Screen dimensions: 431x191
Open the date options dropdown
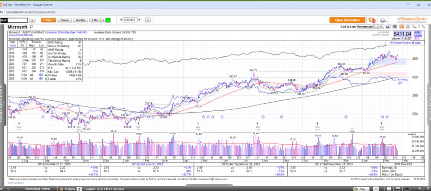[x=148, y=20]
